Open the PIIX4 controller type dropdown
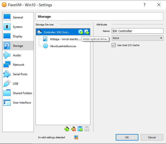 point(137,38)
